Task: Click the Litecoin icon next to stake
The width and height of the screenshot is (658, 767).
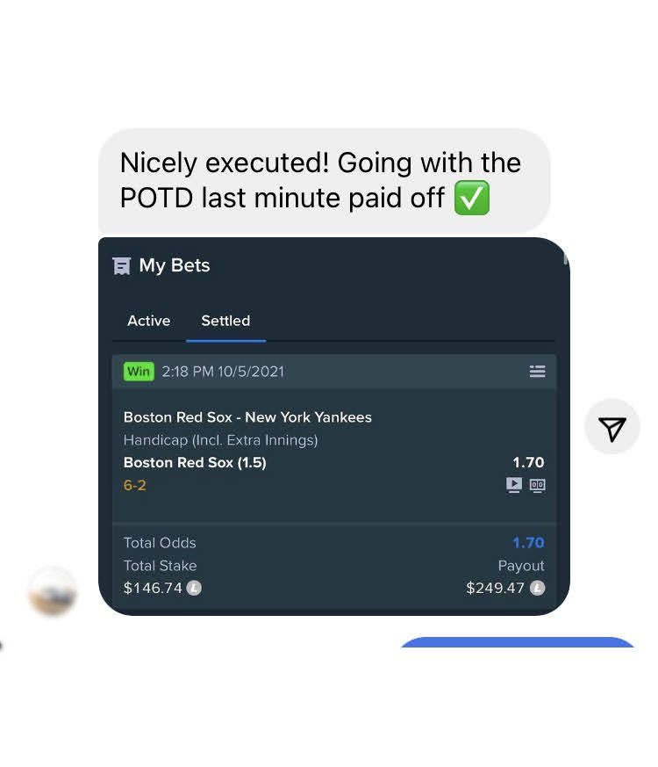Action: pos(194,588)
